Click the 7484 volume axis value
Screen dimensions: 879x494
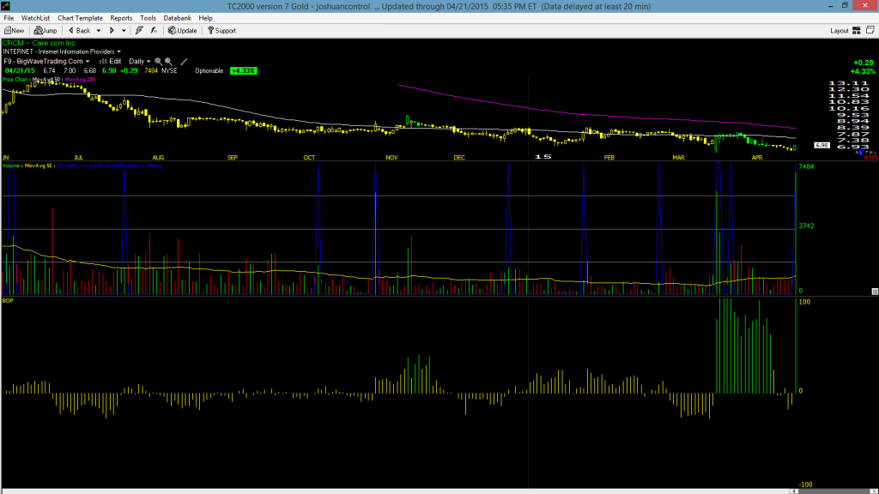(x=806, y=166)
